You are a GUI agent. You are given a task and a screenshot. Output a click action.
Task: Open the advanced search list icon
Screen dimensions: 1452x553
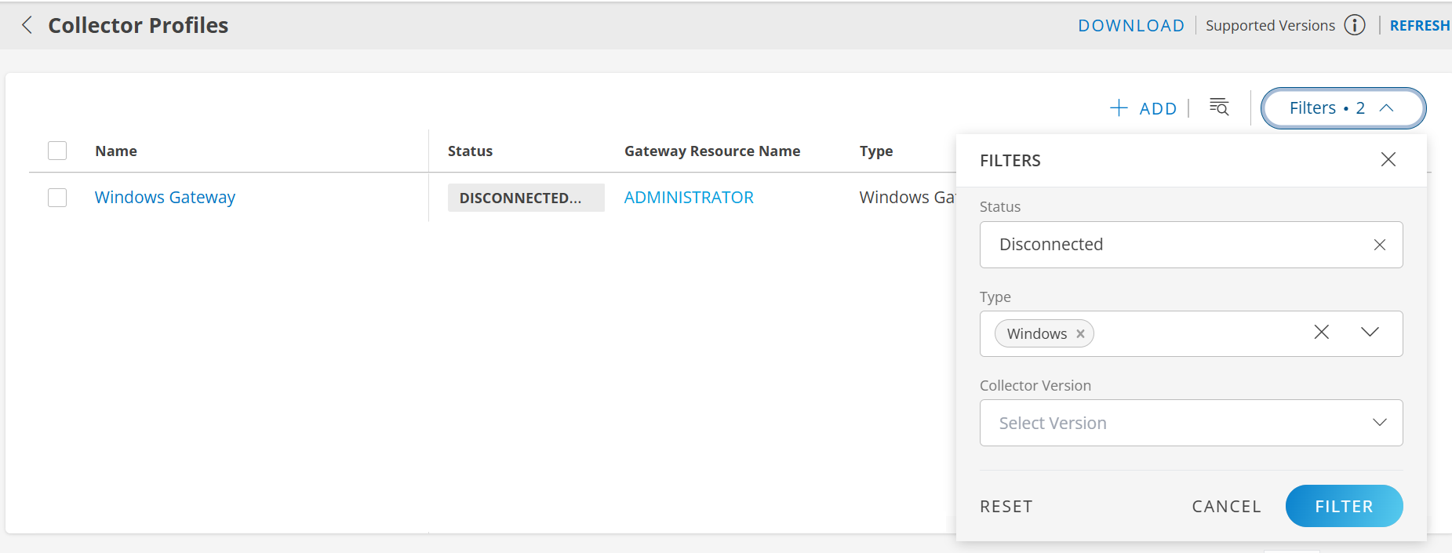pyautogui.click(x=1218, y=107)
